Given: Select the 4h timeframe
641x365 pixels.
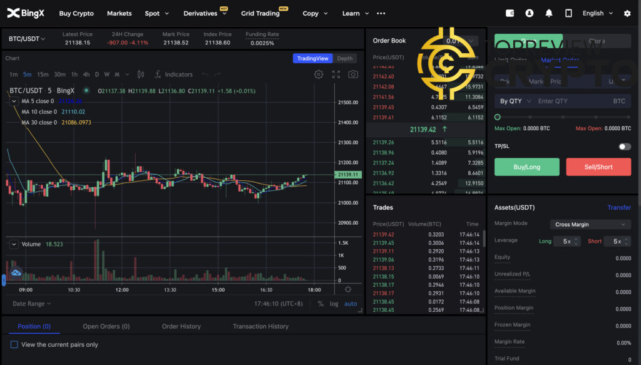Looking at the screenshot, I should tap(86, 75).
